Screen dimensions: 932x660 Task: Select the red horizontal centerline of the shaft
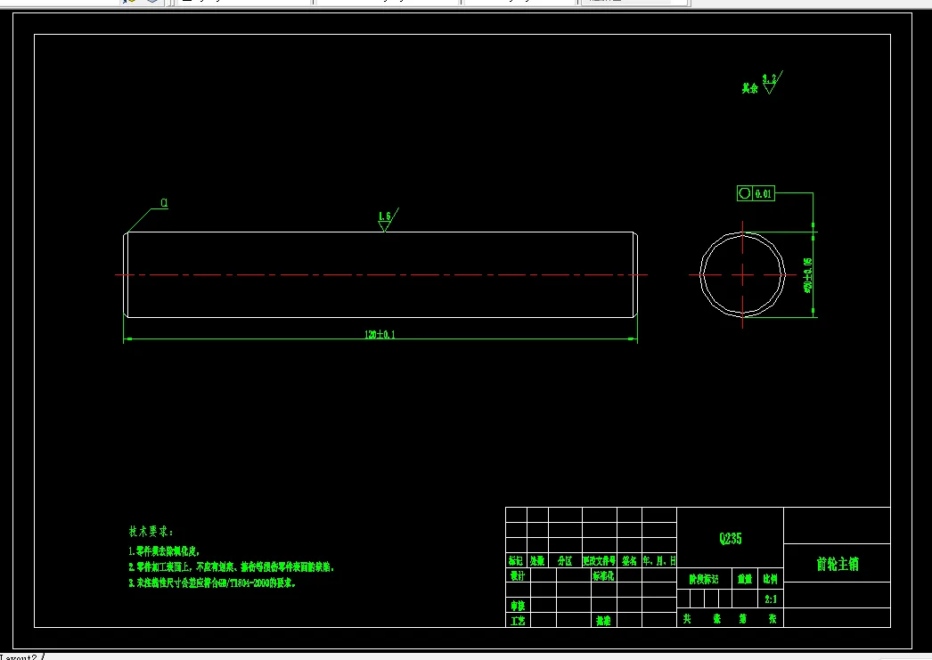point(381,274)
